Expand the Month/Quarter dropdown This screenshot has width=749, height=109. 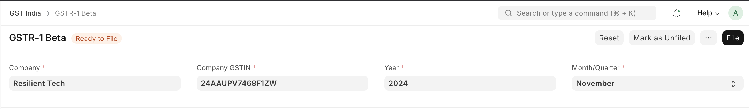657,83
